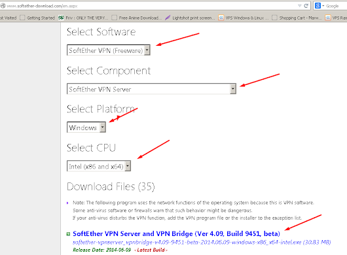Click the 'Select Component' heading
347x255 pixels.
(109, 71)
